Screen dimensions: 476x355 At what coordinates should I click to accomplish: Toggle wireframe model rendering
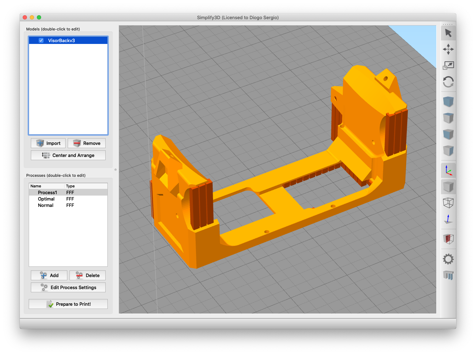coord(448,203)
